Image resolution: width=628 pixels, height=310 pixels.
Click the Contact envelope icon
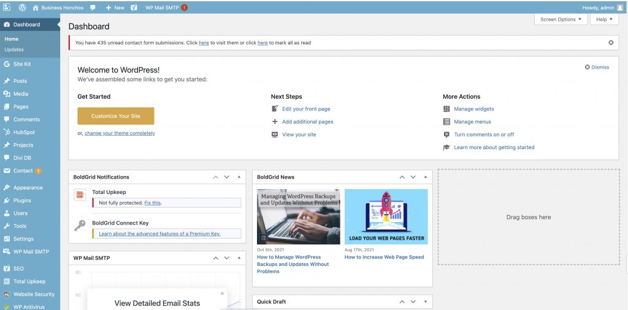[x=7, y=171]
